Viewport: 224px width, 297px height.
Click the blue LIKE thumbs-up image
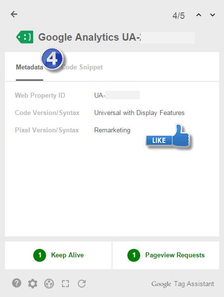tap(168, 137)
